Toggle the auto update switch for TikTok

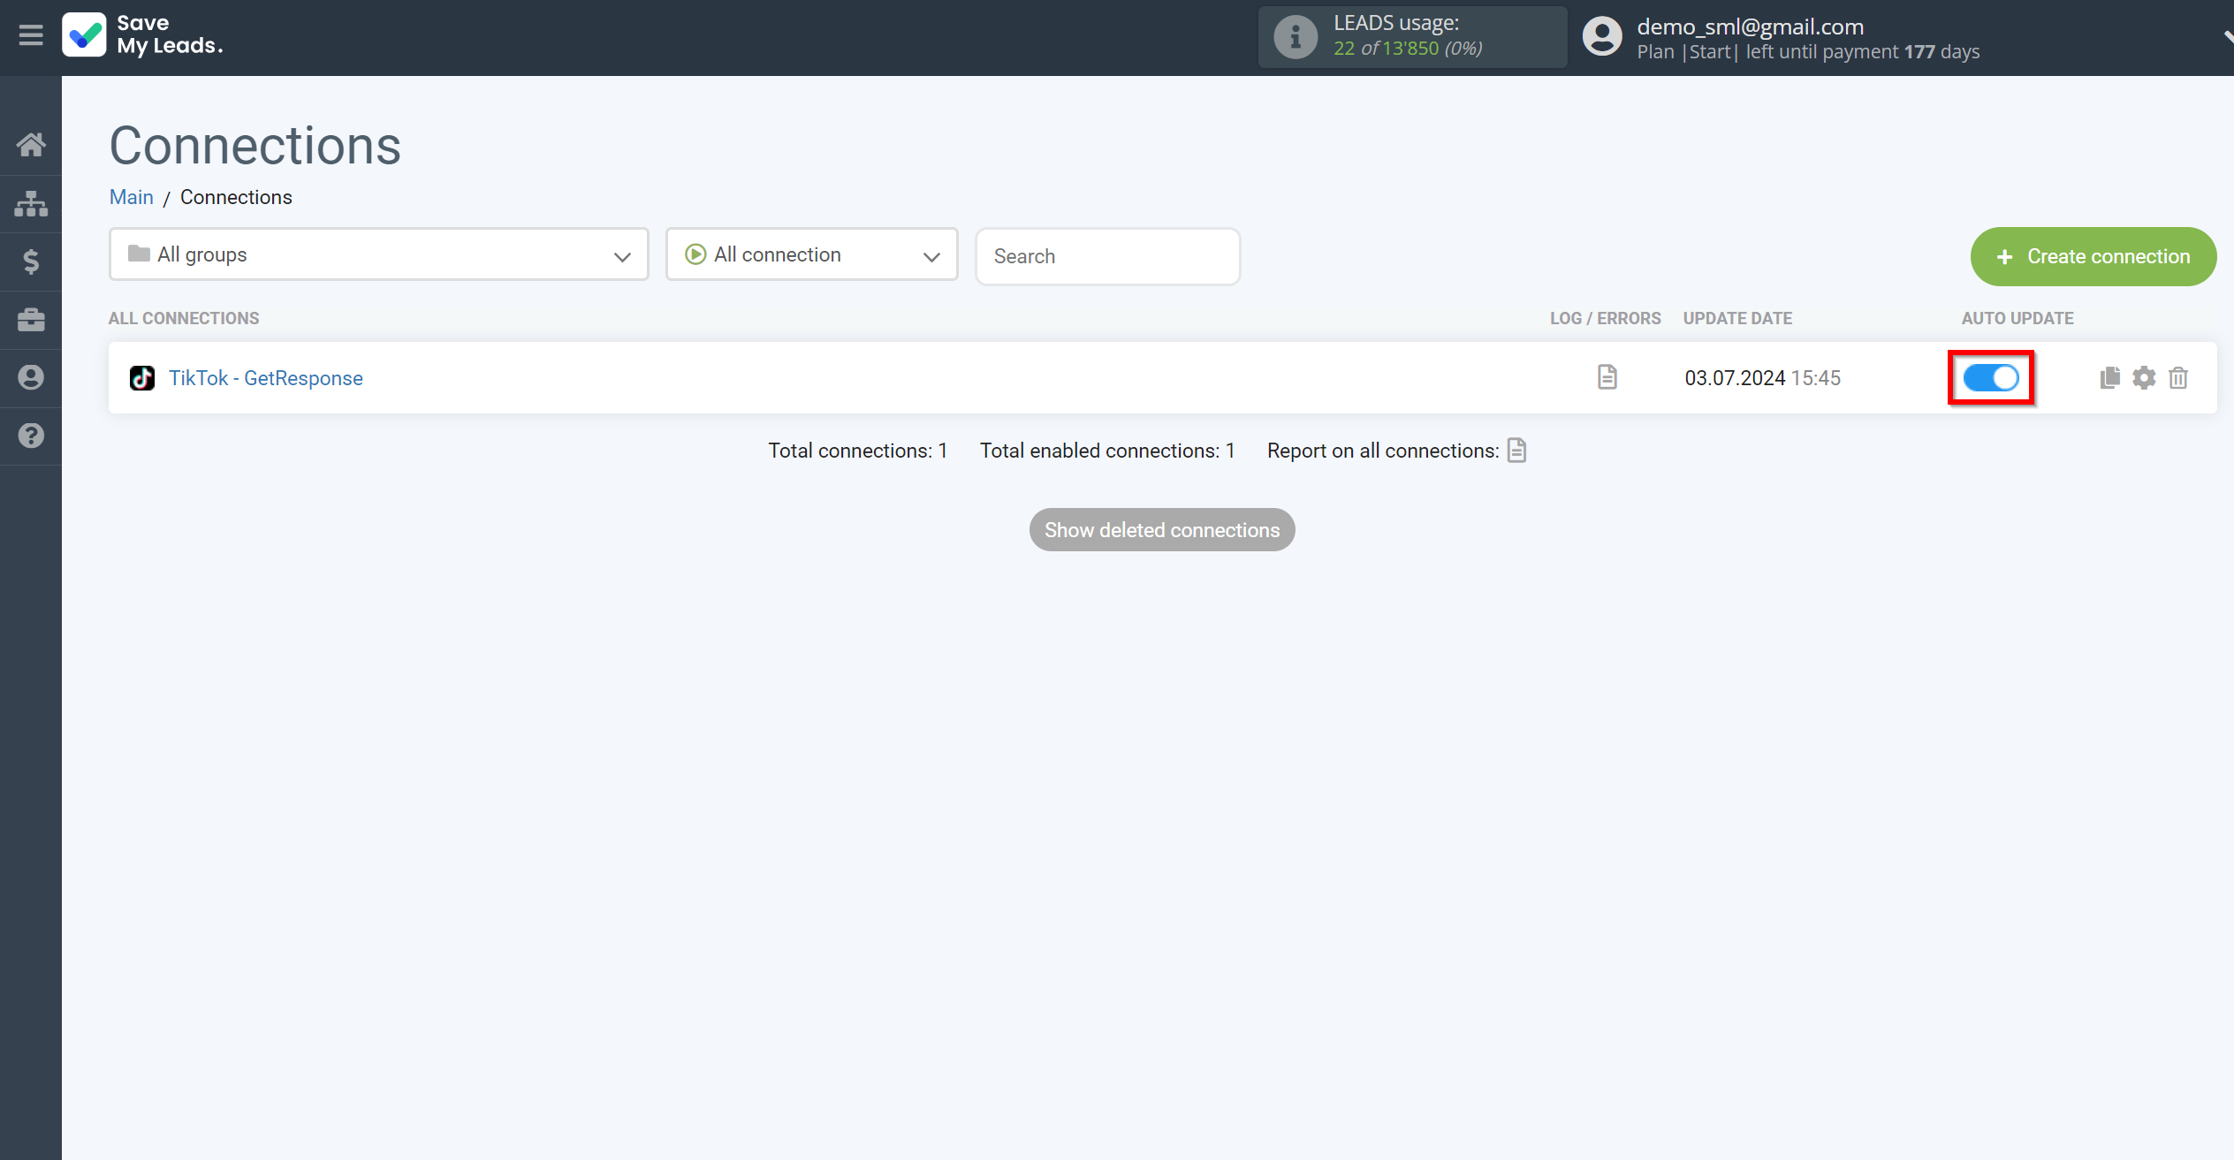coord(1992,378)
